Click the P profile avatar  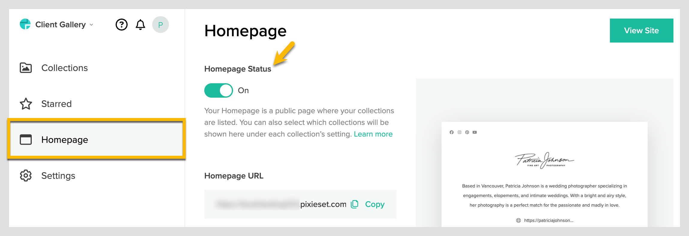pyautogui.click(x=161, y=25)
